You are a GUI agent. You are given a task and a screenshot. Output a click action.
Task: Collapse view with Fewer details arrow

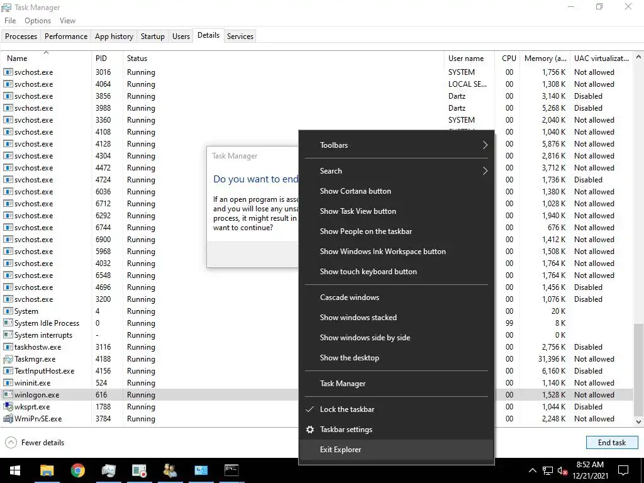[x=11, y=442]
